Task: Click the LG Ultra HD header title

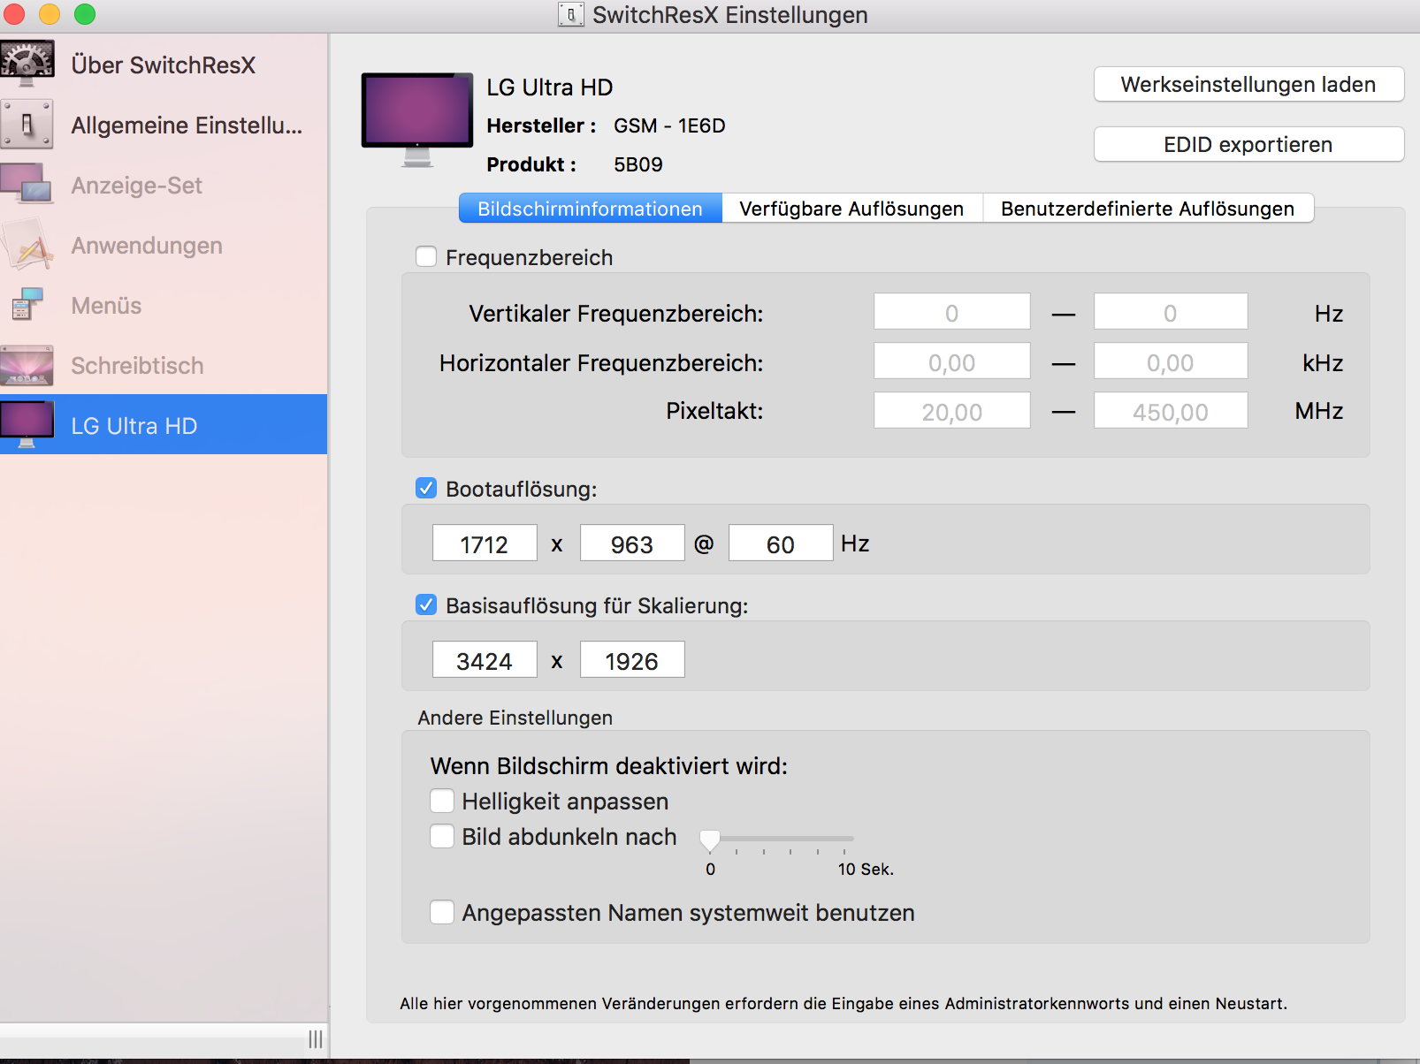Action: (550, 87)
